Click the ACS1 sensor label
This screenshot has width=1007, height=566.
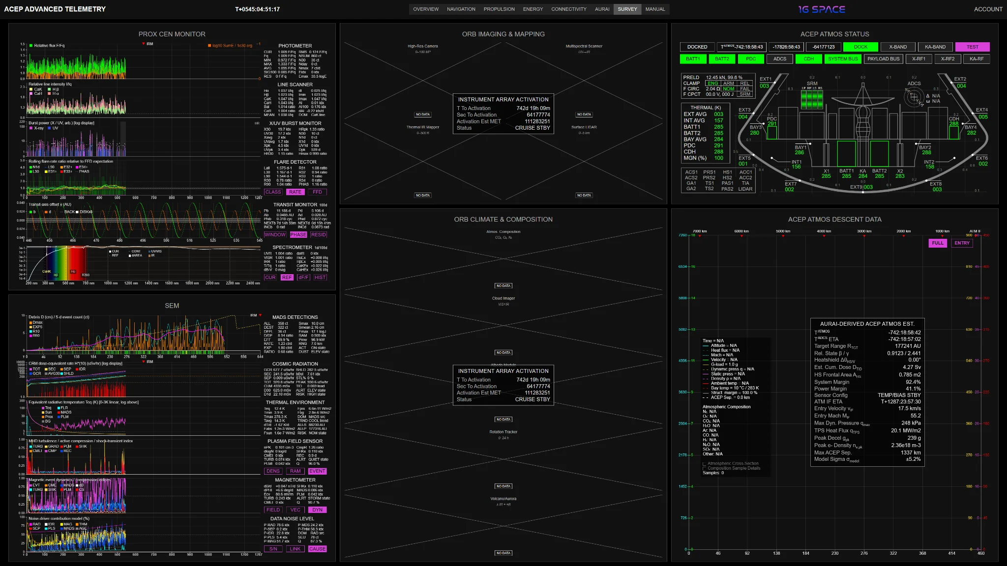[x=691, y=172]
